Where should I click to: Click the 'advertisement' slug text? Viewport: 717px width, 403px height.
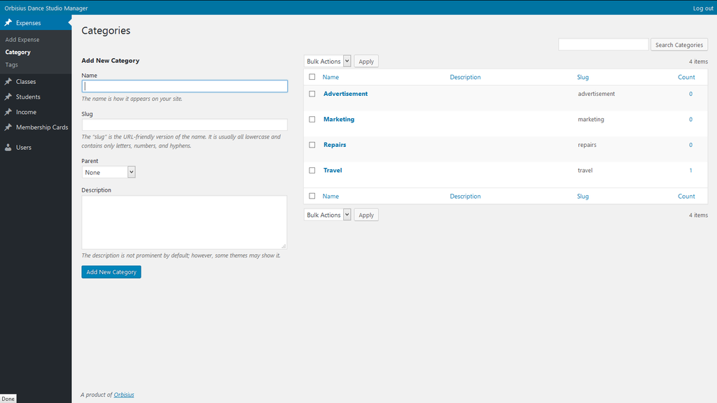tap(597, 94)
